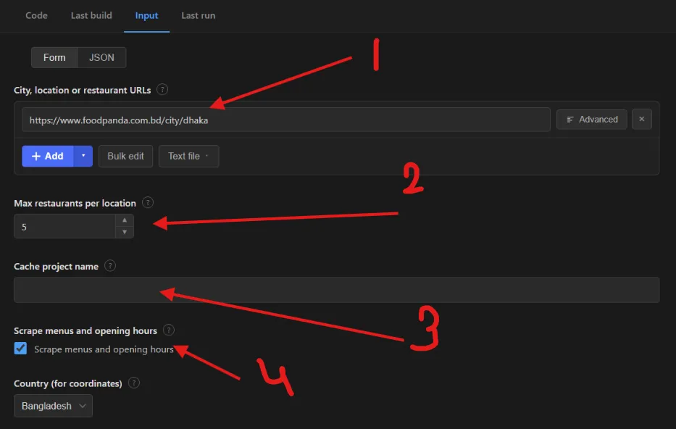Click the Cache project name label
Screen dimensions: 676x429
[56, 267]
